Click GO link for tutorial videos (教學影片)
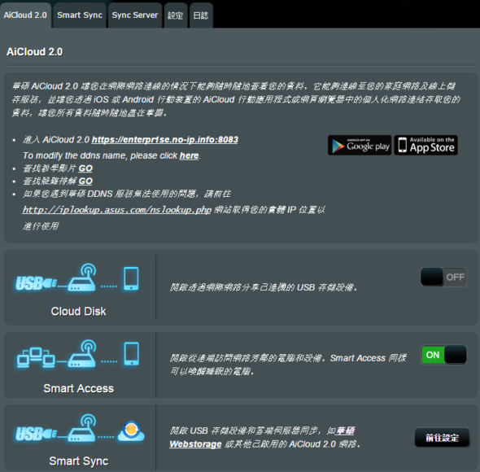 [85, 168]
